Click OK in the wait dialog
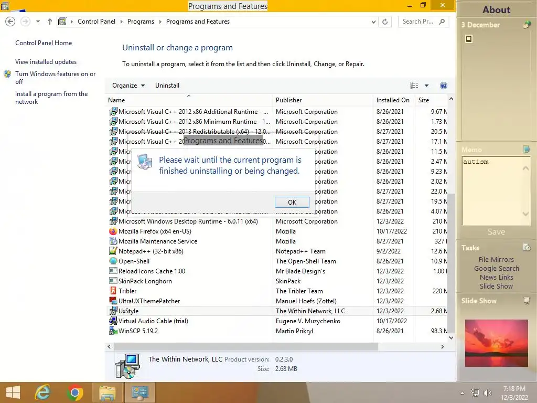The image size is (537, 403). click(292, 202)
